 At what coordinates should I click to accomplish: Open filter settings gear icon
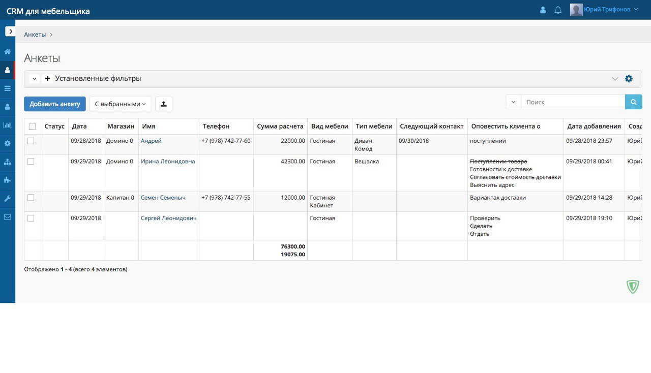(629, 79)
